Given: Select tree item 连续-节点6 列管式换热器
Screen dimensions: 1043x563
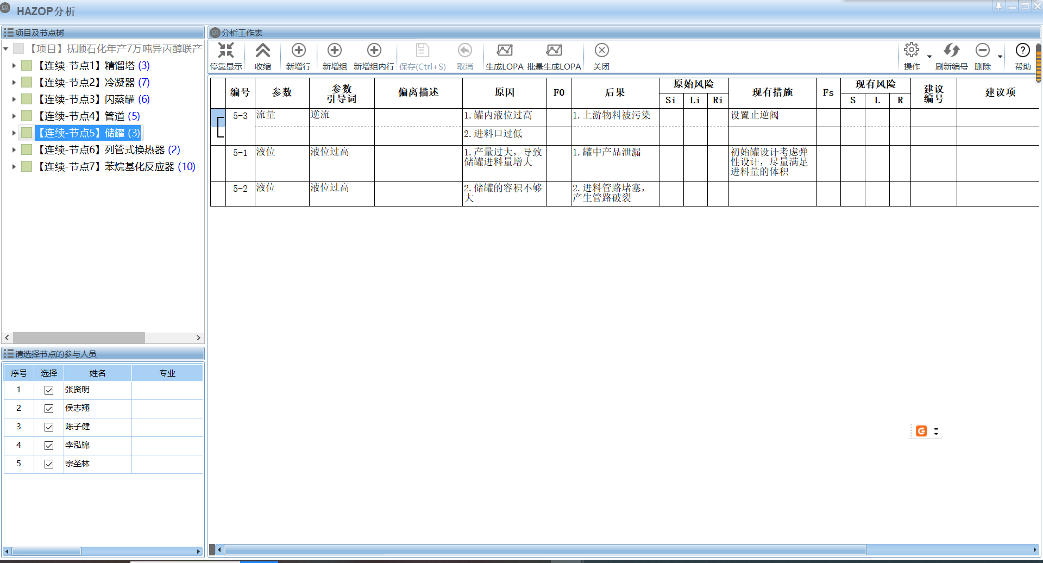Looking at the screenshot, I should (x=108, y=150).
